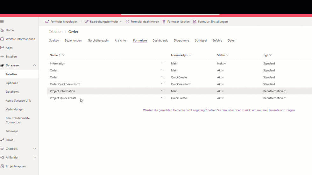Click the Formular löschen trash icon
312x175 pixels.
coord(164,22)
